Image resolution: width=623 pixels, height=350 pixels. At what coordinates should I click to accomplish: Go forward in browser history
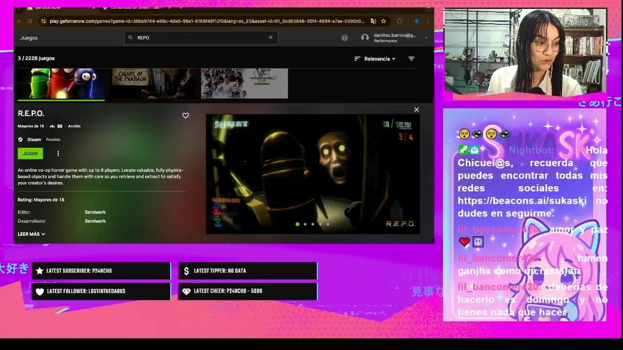pyautogui.click(x=18, y=21)
